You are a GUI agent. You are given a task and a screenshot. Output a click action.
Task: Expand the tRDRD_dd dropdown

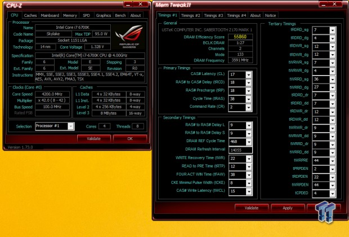point(332,104)
